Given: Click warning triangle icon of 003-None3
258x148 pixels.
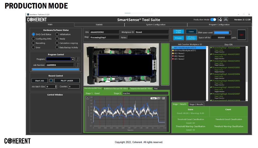Looking at the screenshot, I should pos(173,53).
